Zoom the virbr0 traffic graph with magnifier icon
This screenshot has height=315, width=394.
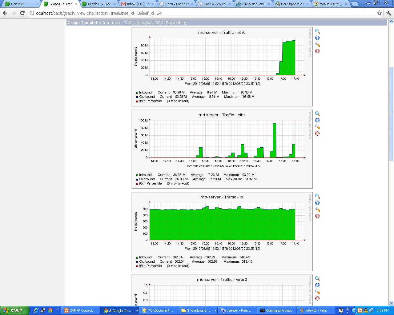(317, 279)
